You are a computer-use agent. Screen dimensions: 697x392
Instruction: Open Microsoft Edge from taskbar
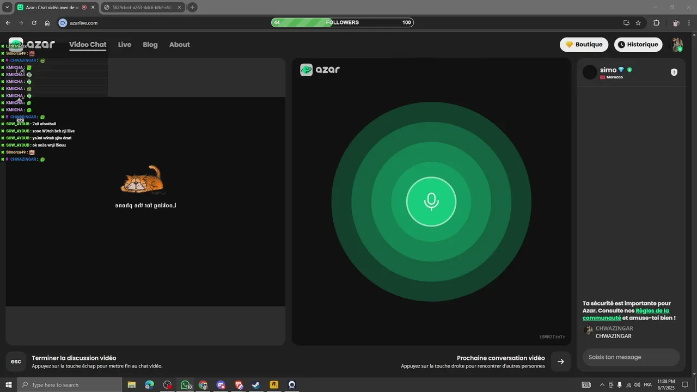(149, 385)
